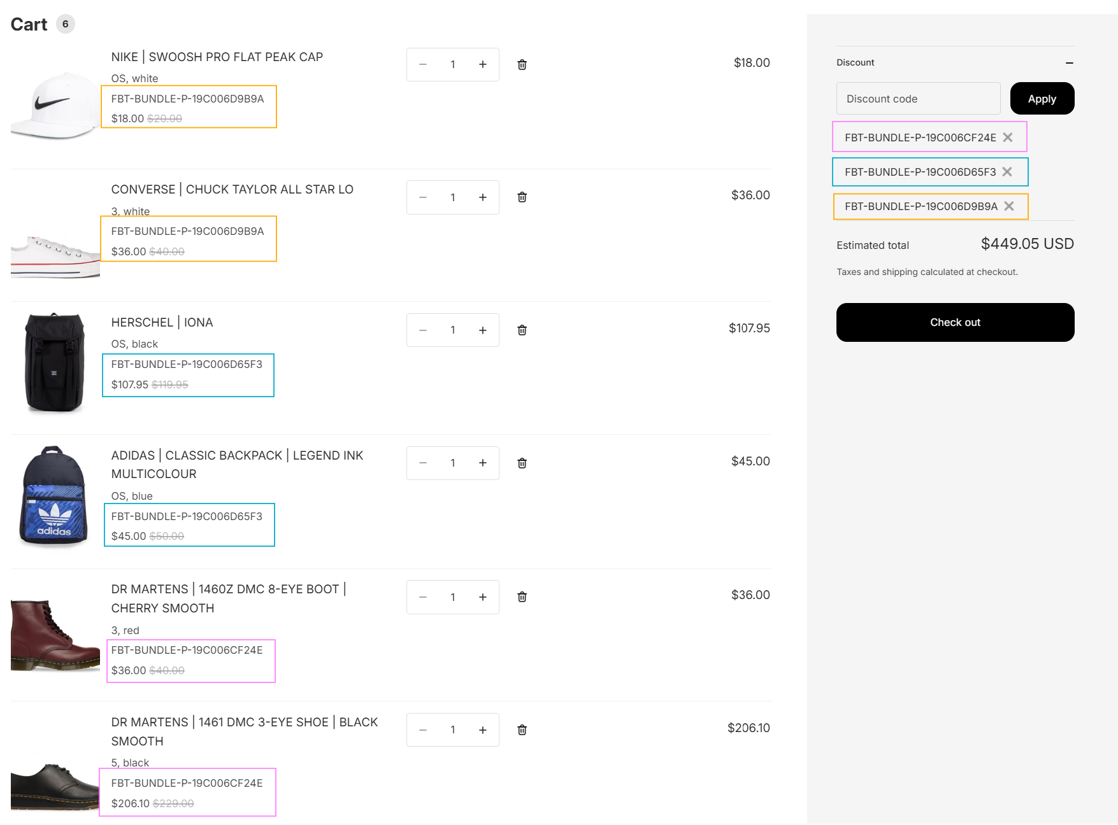Increase quantity of Herschel Iona backpack
This screenshot has width=1118, height=825.
point(483,330)
